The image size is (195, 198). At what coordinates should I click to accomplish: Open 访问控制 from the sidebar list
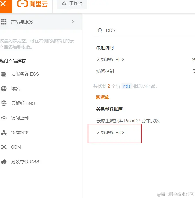pyautogui.click(x=20, y=118)
